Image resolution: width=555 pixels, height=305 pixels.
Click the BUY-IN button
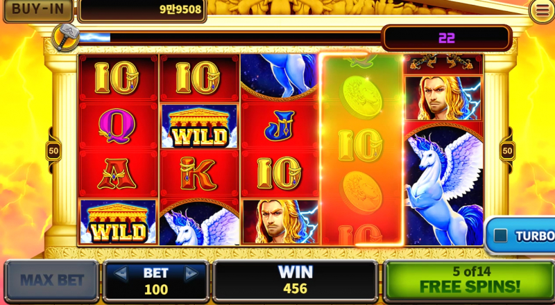pyautogui.click(x=38, y=10)
